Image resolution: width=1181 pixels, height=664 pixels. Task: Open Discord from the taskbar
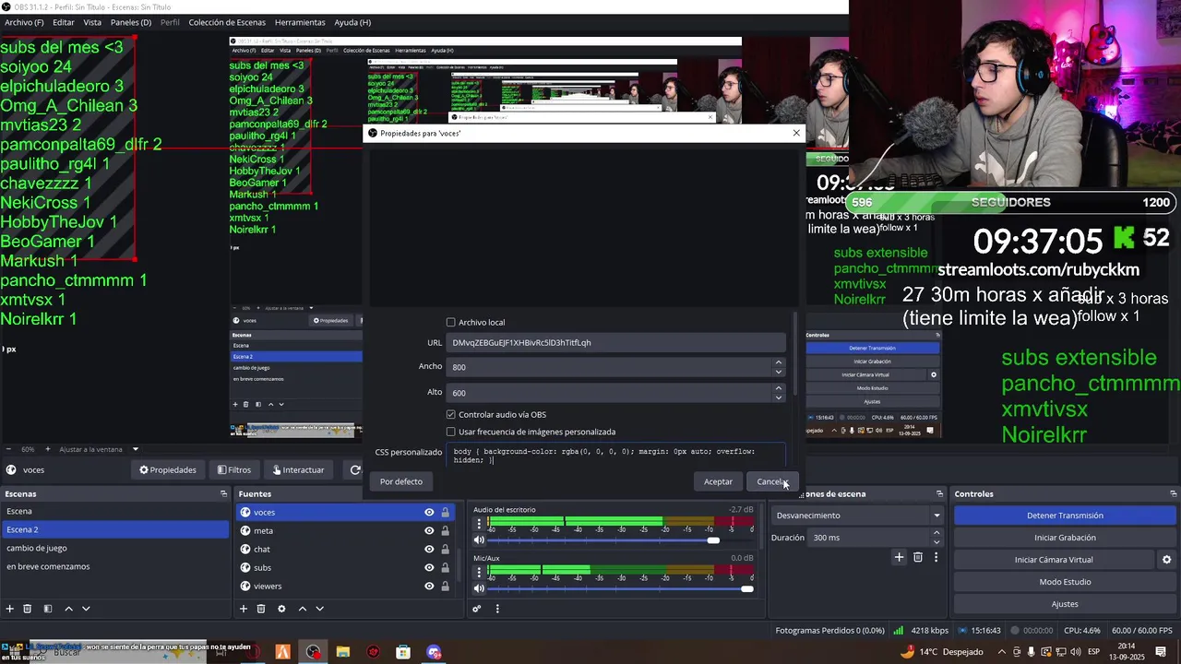click(434, 652)
